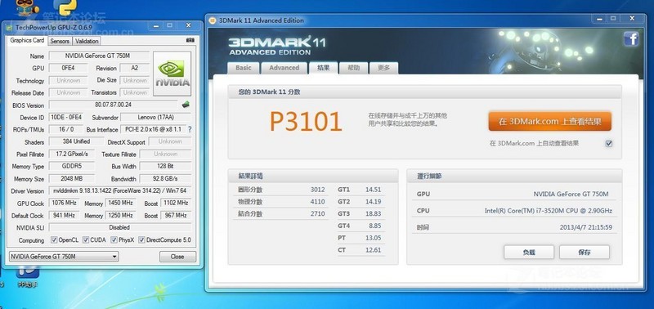Viewport: 654px width, 309px height.
Task: Click the Boost 1102 MHz field
Action: 176,203
